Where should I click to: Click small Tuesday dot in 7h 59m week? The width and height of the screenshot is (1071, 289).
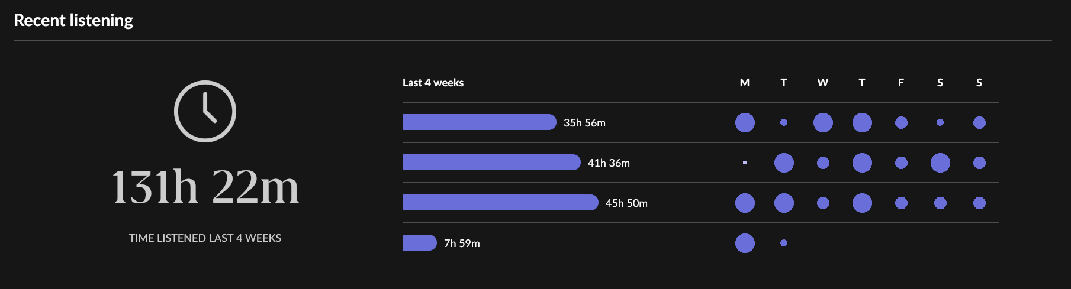(784, 243)
